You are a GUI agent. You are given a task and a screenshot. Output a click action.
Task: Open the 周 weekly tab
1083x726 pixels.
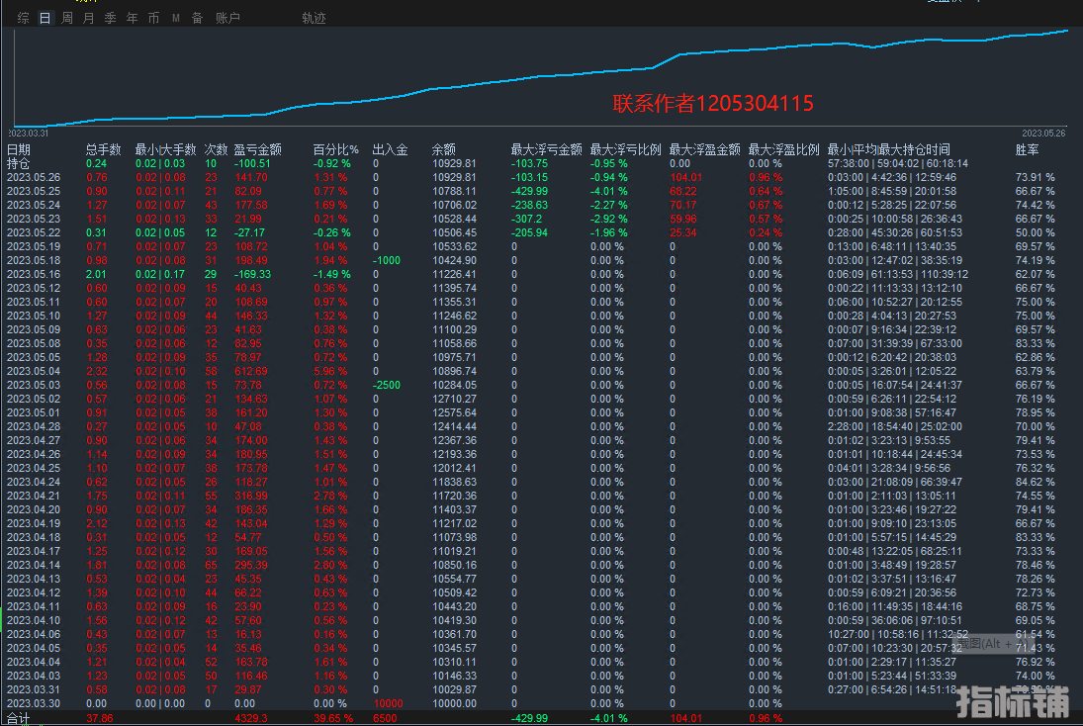click(x=67, y=18)
